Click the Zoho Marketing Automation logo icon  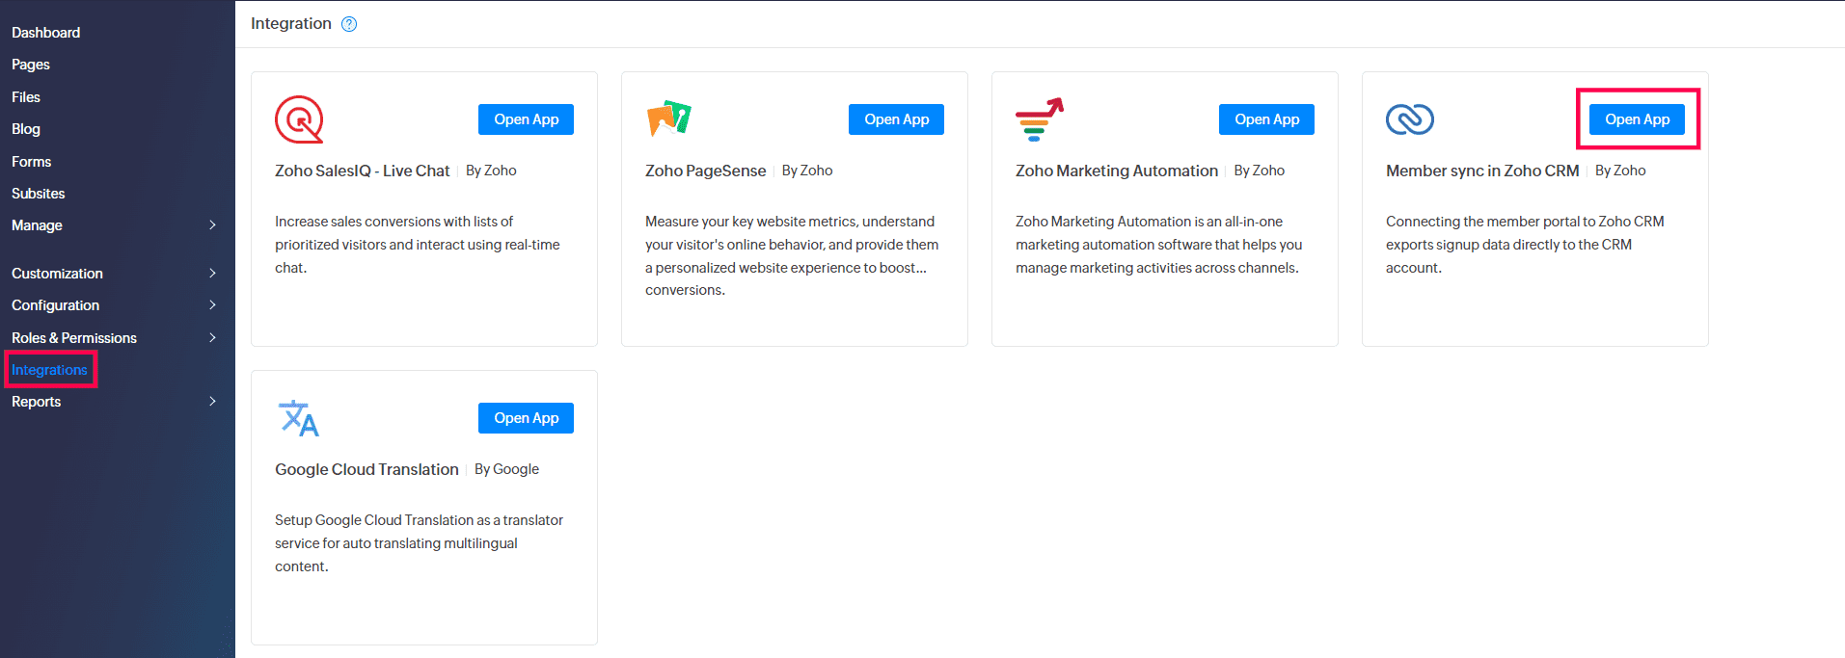coord(1040,119)
